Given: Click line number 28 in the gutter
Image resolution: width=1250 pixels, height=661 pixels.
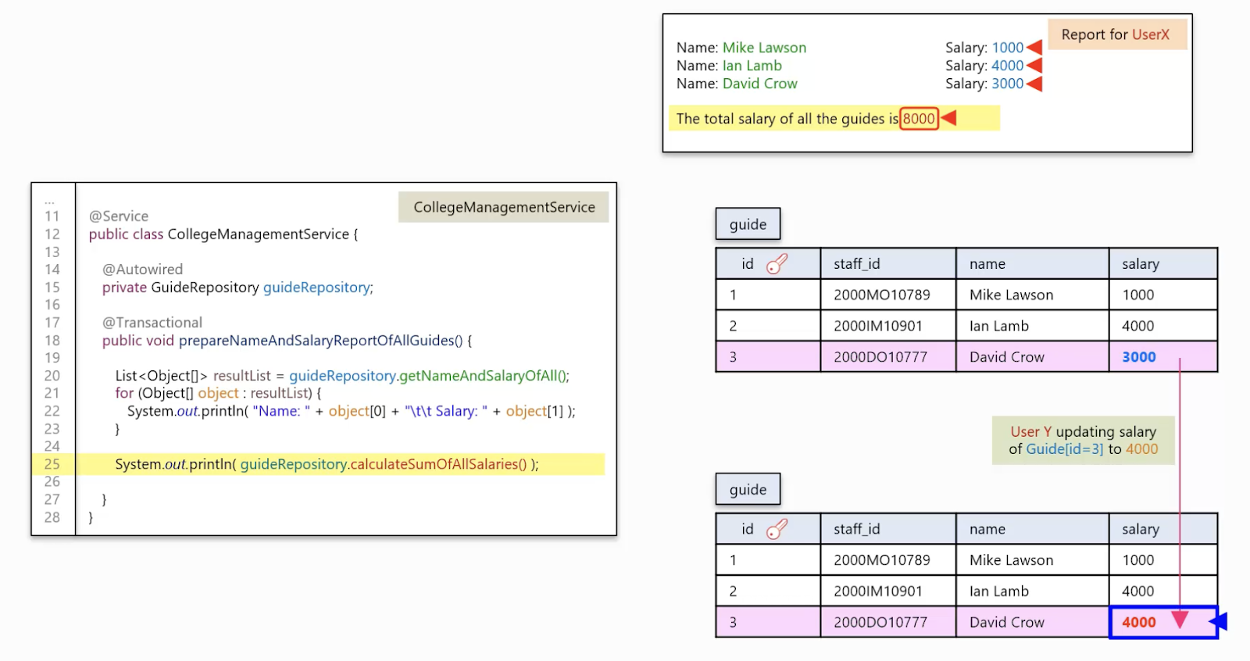Looking at the screenshot, I should 52,517.
